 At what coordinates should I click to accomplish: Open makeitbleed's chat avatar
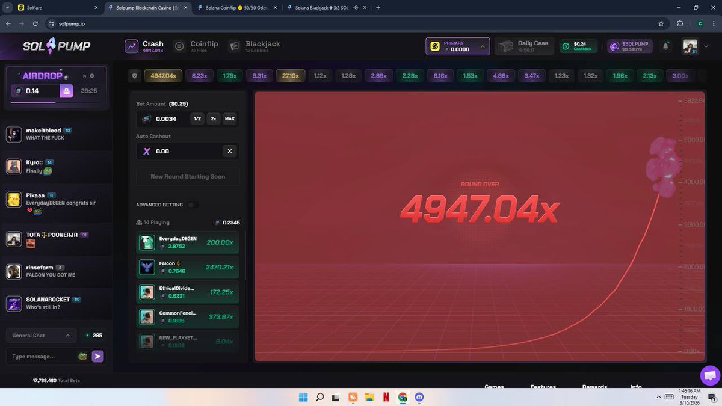click(x=14, y=134)
